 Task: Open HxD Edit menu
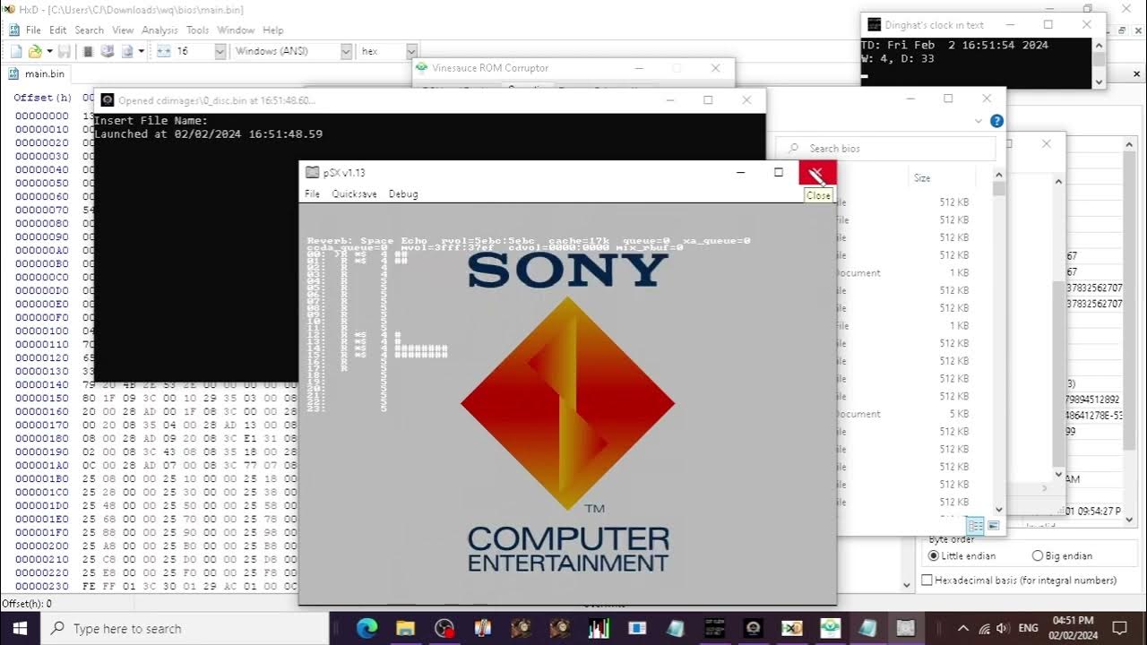tap(57, 30)
